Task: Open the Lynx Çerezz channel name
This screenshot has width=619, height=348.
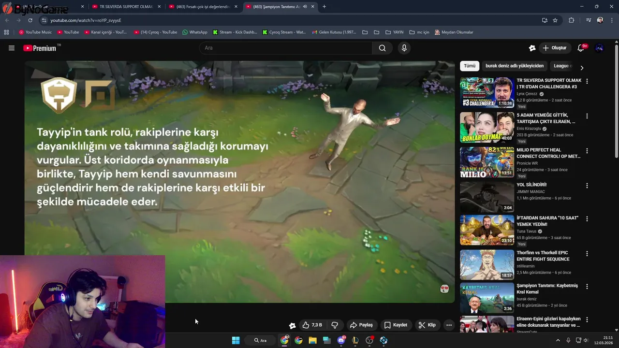Action: pyautogui.click(x=527, y=94)
